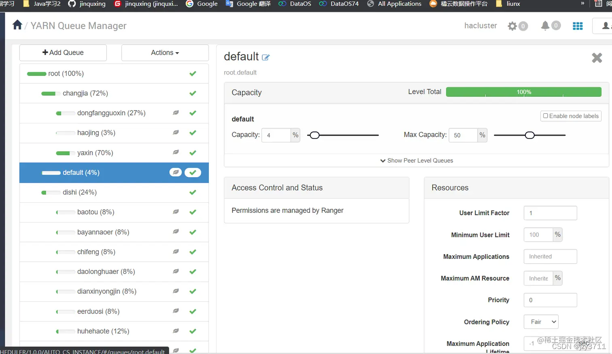Click the leaf icon in the bayannaoer row
The image size is (612, 354).
tap(176, 232)
